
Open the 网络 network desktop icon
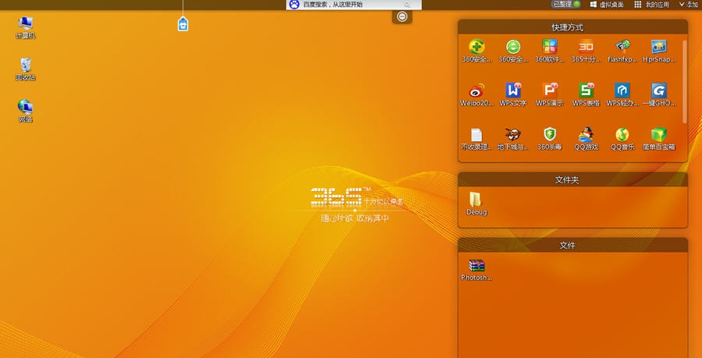click(26, 111)
